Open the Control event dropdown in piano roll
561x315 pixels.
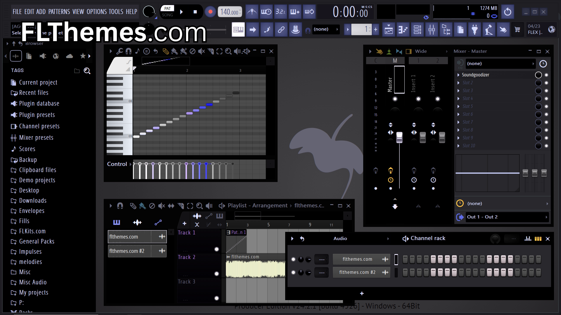tap(120, 164)
